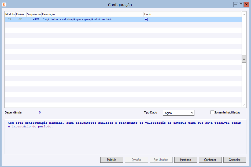Confirm the configuration with Confirmar
Screen dimensions: 251x167
(210, 160)
